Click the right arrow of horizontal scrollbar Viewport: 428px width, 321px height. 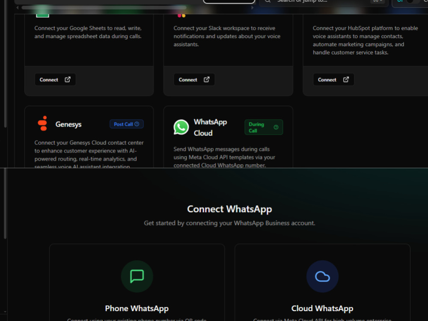252,8
